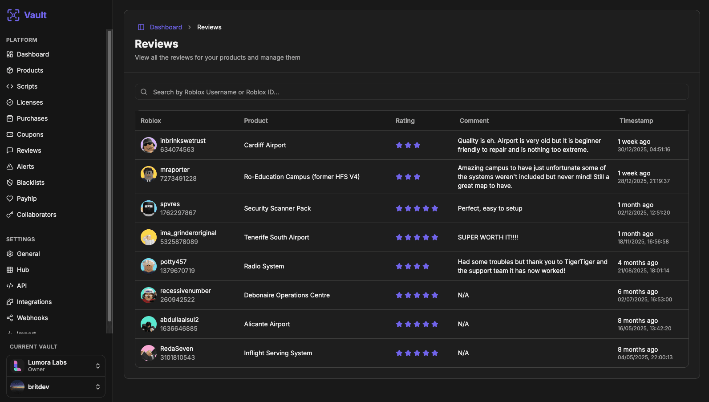The width and height of the screenshot is (709, 402).
Task: Expand the Lumora Labs vault switcher
Action: click(x=56, y=366)
